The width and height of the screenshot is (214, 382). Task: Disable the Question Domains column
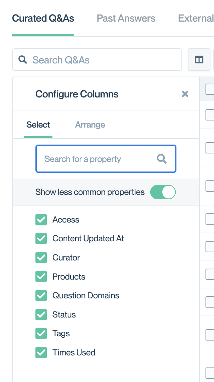(x=41, y=296)
